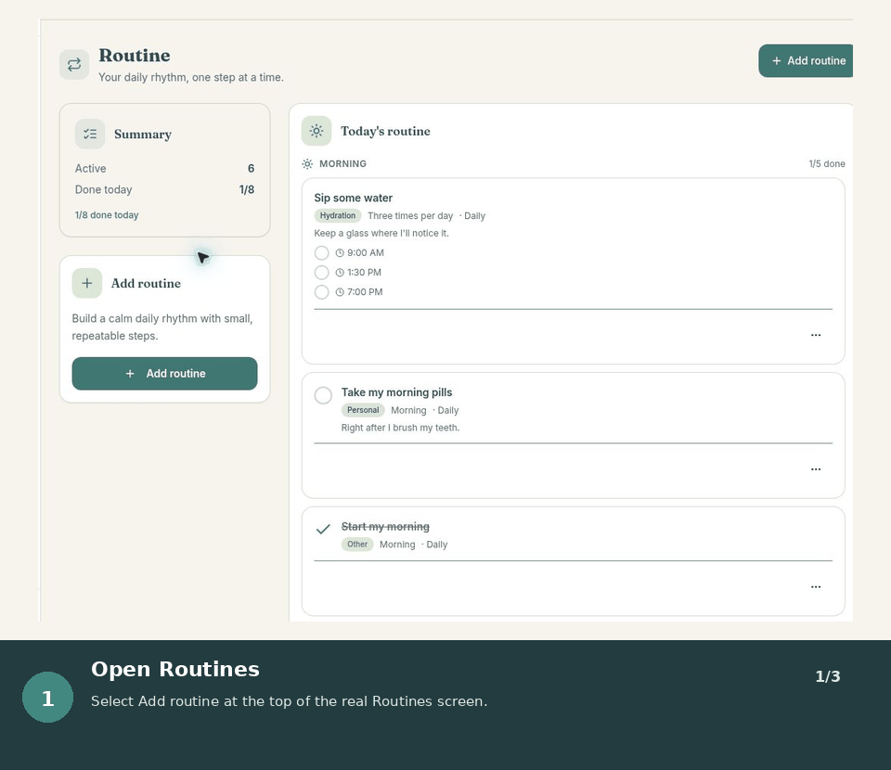This screenshot has height=770, width=891.
Task: Click the Done today value 1/8
Action: click(x=247, y=189)
